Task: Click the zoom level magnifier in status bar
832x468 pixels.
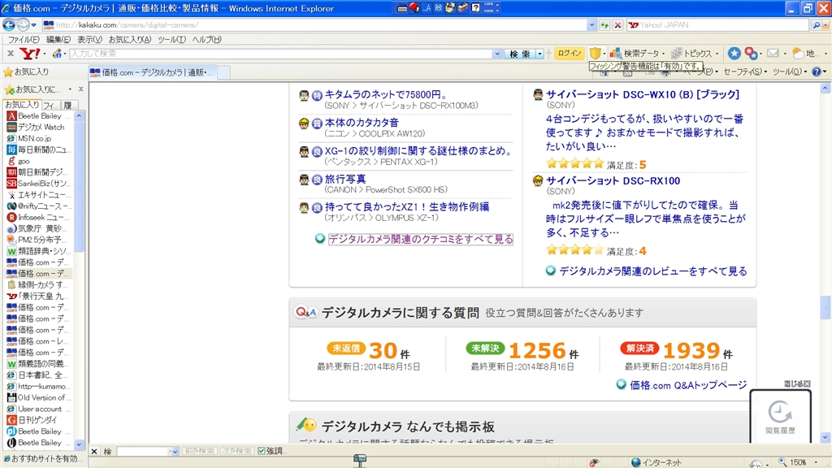Action: coord(782,462)
